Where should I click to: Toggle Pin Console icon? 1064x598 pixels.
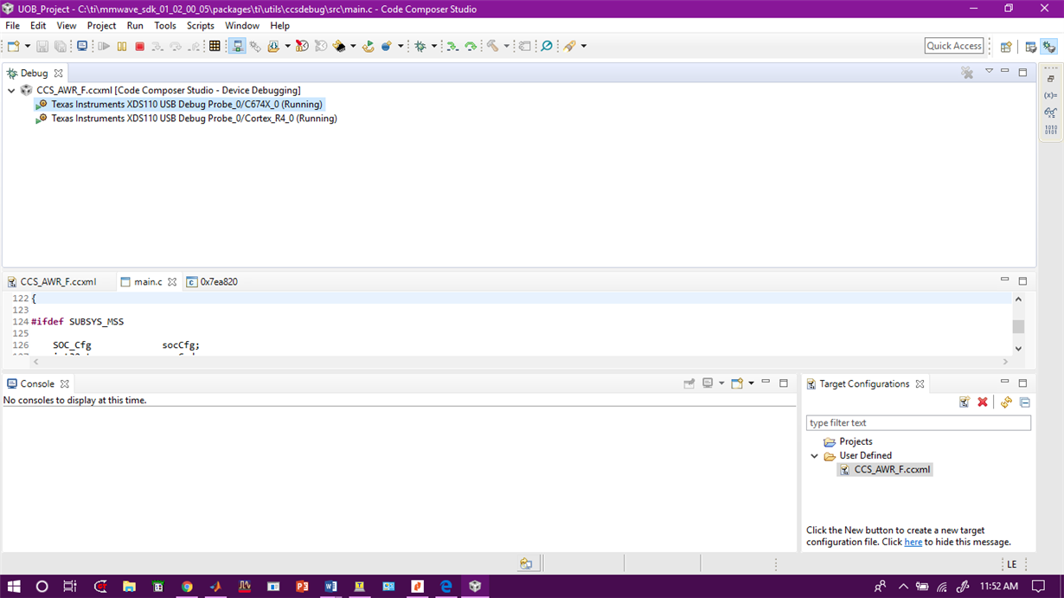coord(689,383)
